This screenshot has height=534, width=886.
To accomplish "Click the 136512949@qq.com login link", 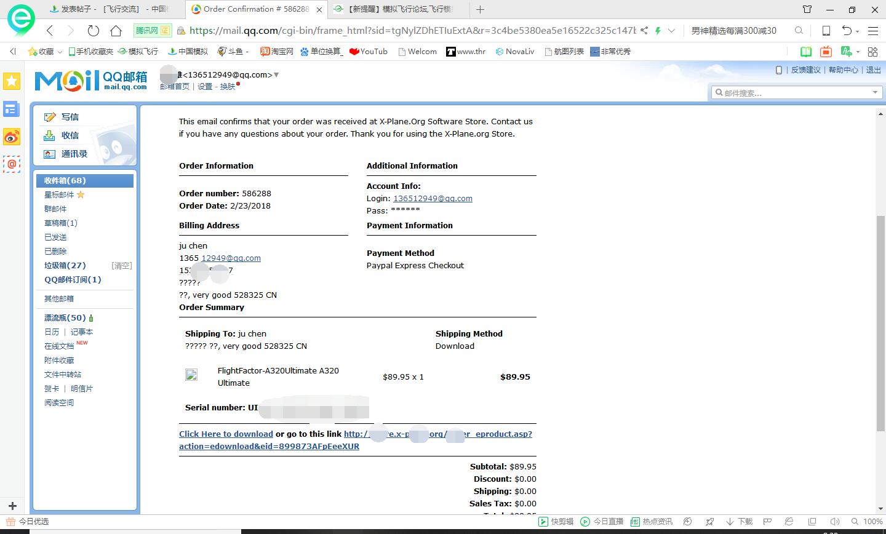I will (x=433, y=198).
